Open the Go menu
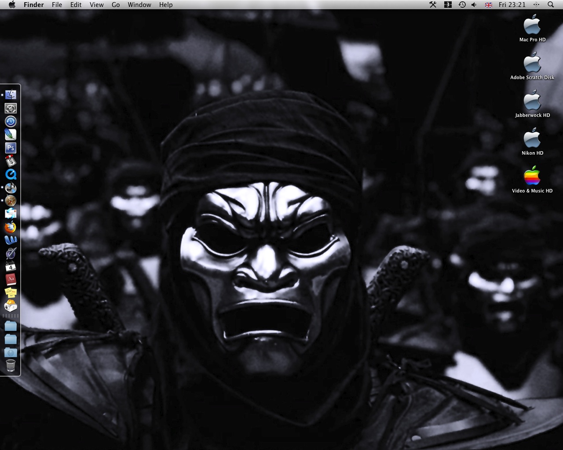Screen dimensions: 563x450 116,4
